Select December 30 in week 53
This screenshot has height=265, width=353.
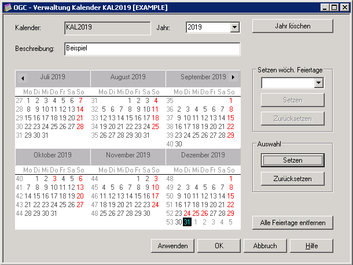point(179,222)
